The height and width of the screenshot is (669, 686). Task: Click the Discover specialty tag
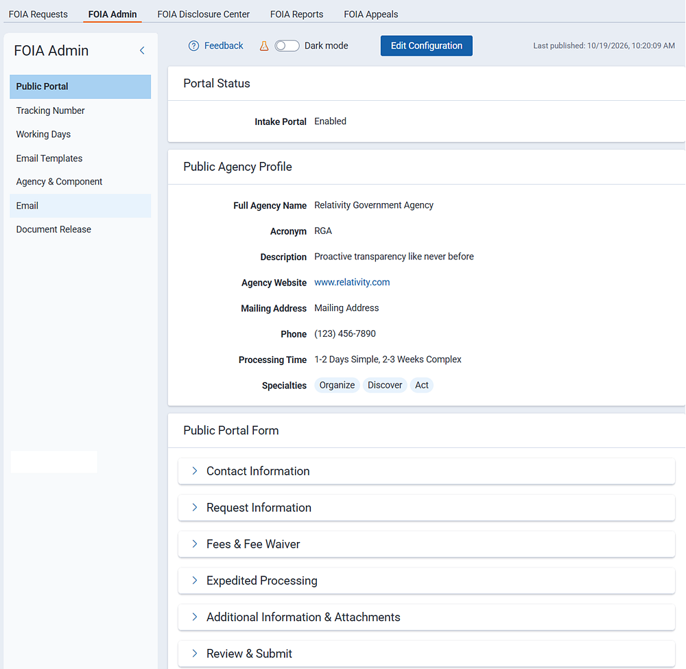point(385,385)
